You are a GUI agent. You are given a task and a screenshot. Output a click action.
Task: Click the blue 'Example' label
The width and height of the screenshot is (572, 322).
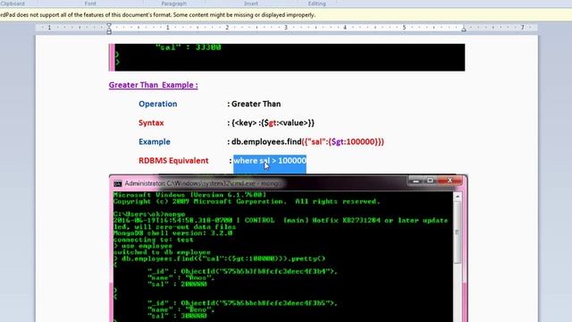(155, 142)
